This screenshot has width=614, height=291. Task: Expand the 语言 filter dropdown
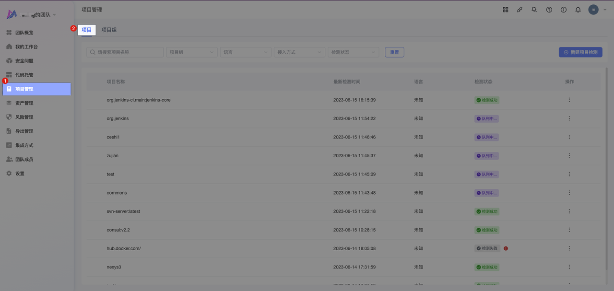point(246,52)
